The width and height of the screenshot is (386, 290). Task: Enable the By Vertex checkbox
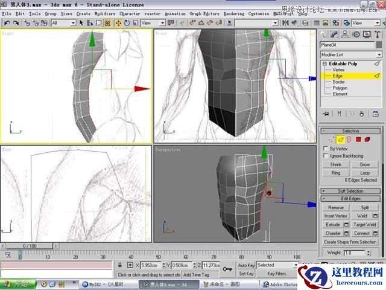pos(326,148)
